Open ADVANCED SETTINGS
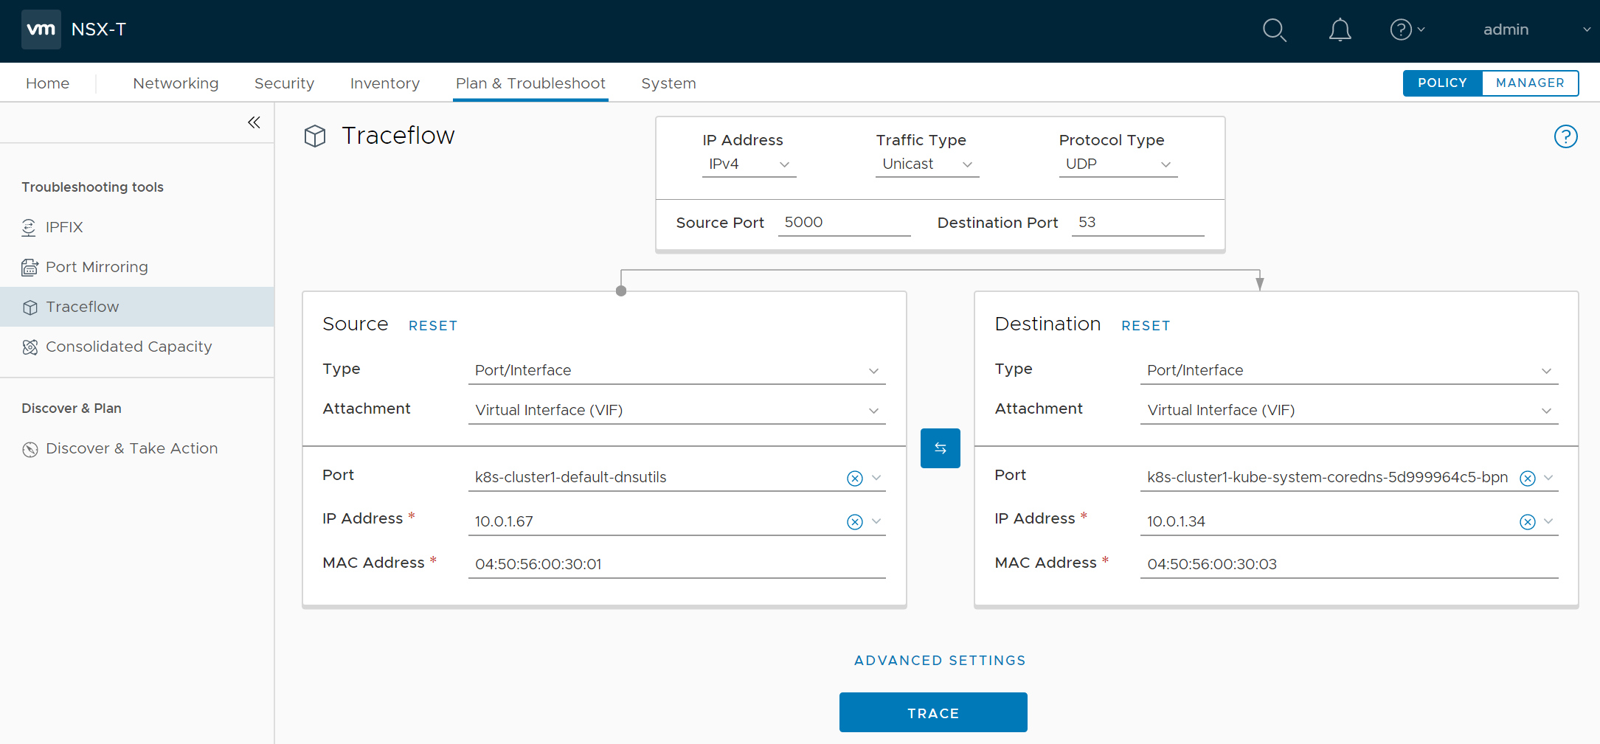The height and width of the screenshot is (744, 1600). click(940, 661)
